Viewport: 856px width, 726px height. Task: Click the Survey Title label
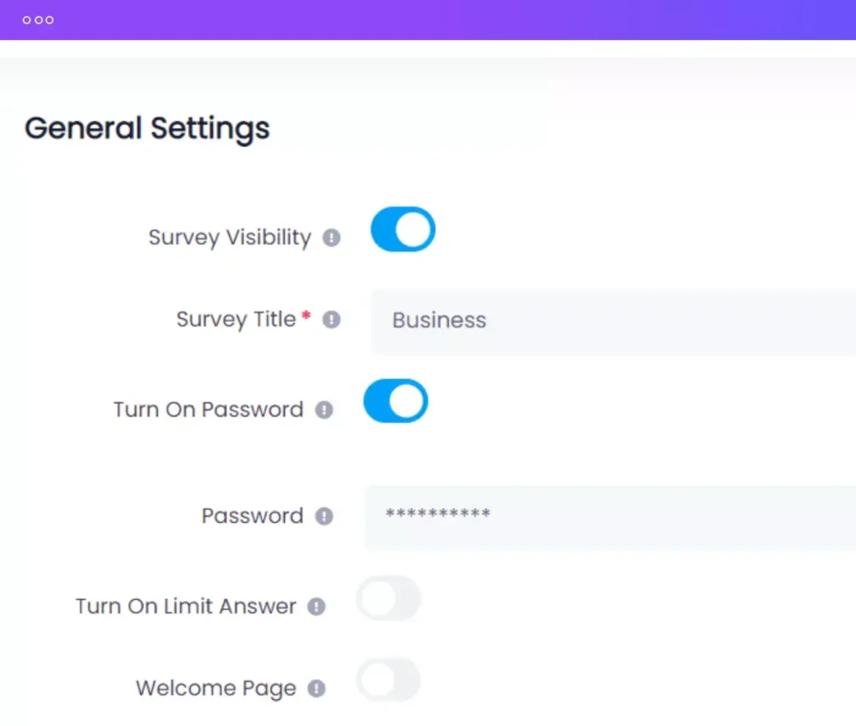(237, 319)
